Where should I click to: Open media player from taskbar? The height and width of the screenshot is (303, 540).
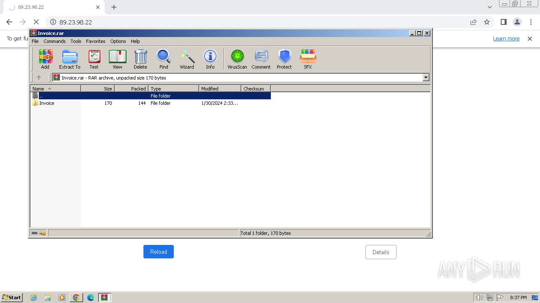pyautogui.click(x=62, y=298)
